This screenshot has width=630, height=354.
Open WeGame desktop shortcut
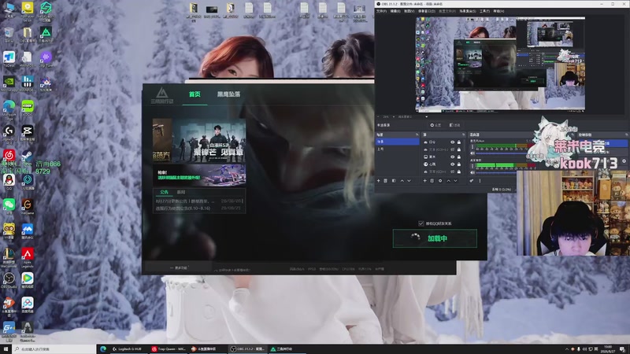point(28,207)
